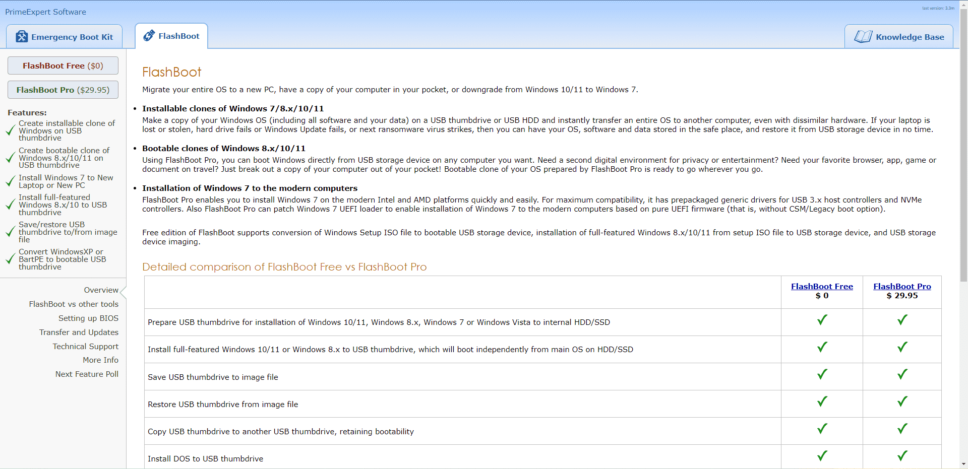Select Overview in the sidebar menu
Image resolution: width=968 pixels, height=469 pixels.
coord(101,290)
